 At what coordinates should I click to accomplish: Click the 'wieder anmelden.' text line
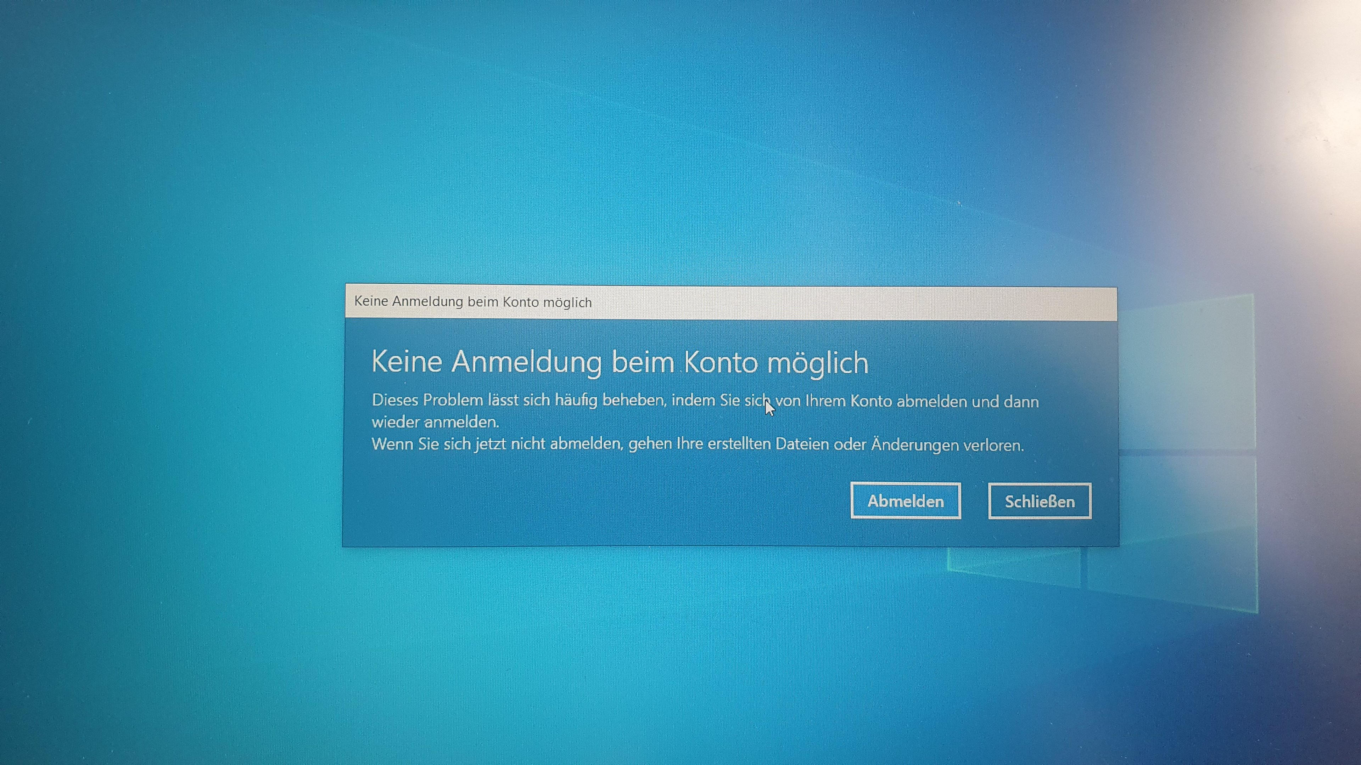(435, 423)
